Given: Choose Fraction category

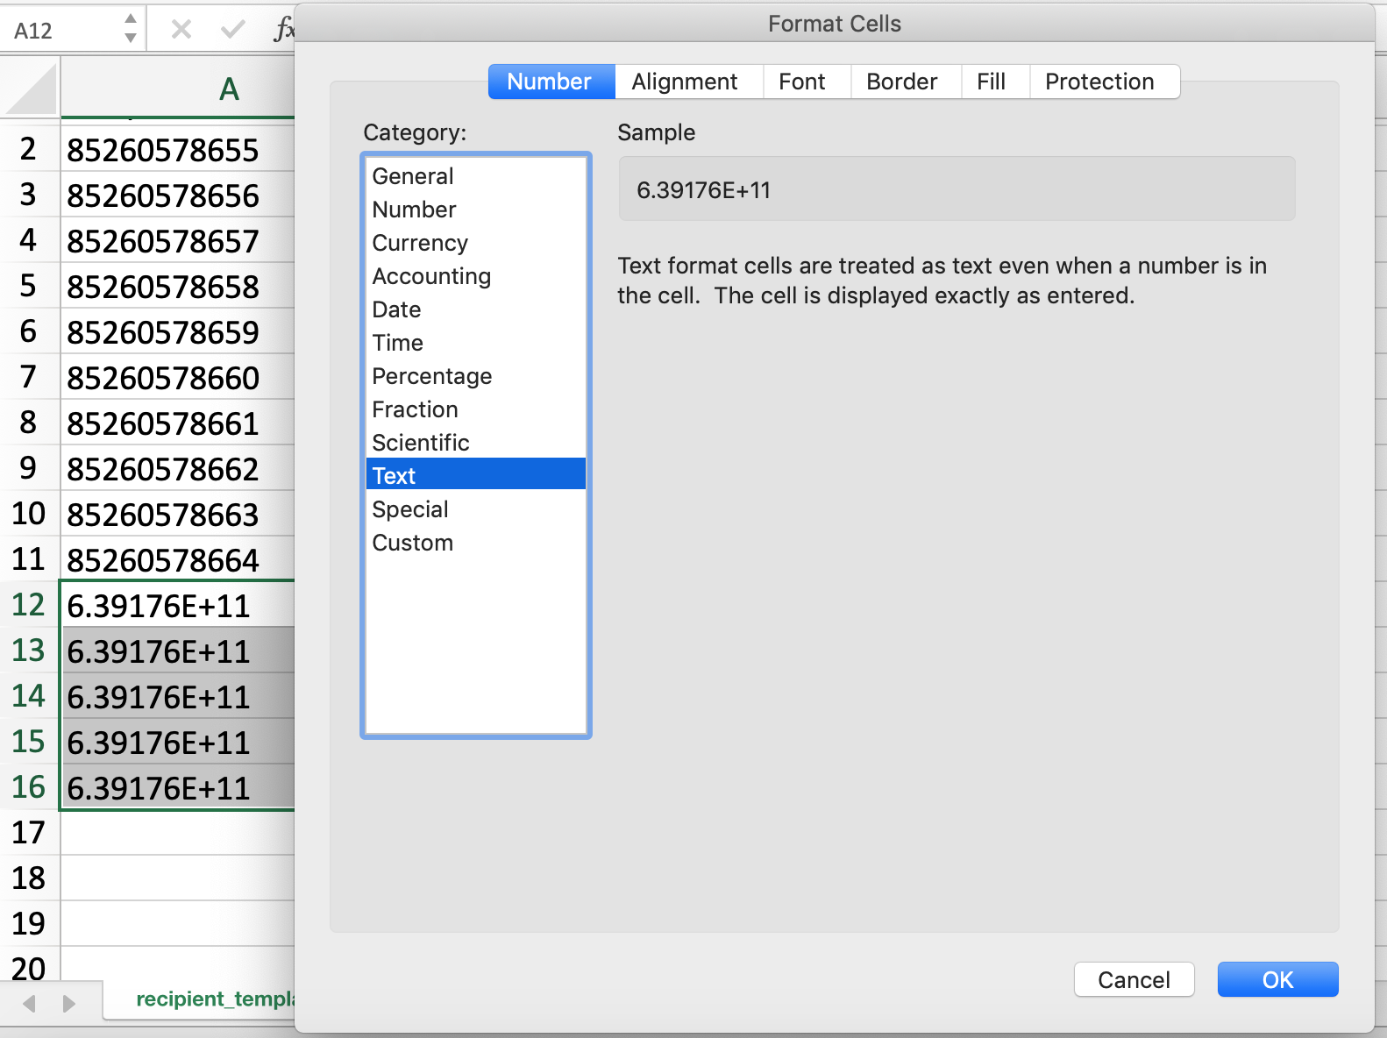Looking at the screenshot, I should tap(476, 409).
